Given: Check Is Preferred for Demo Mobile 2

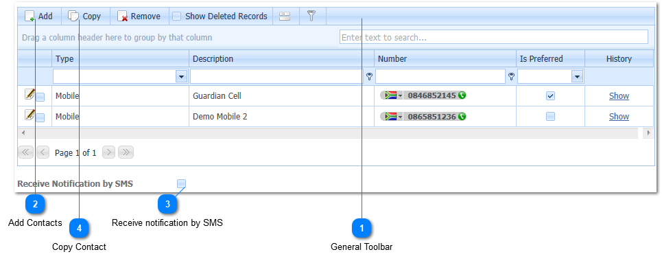Looking at the screenshot, I should tap(551, 116).
